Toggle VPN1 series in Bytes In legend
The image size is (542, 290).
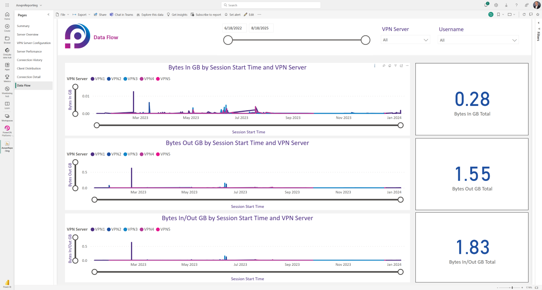pos(98,79)
